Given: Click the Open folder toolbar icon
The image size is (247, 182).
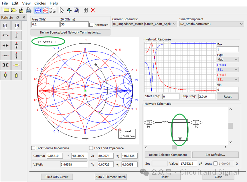Looking at the screenshot, I should [x=14, y=10].
